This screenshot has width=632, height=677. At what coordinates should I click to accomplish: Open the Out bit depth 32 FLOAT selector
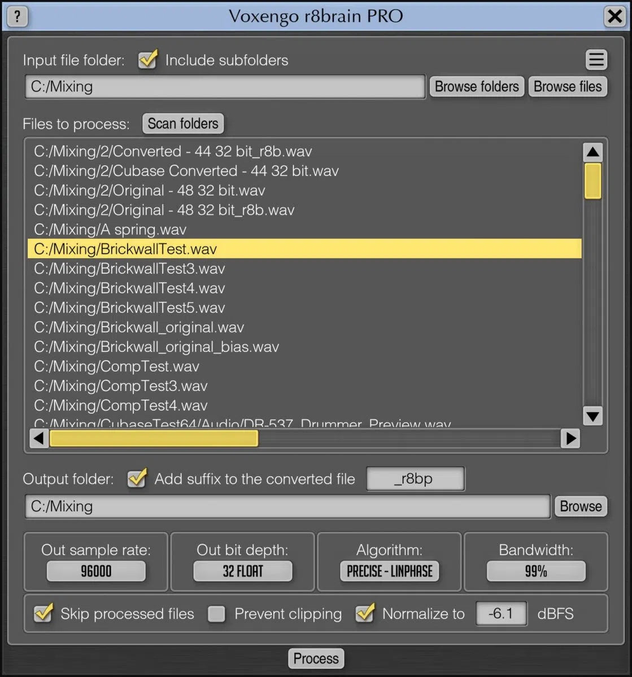(242, 571)
